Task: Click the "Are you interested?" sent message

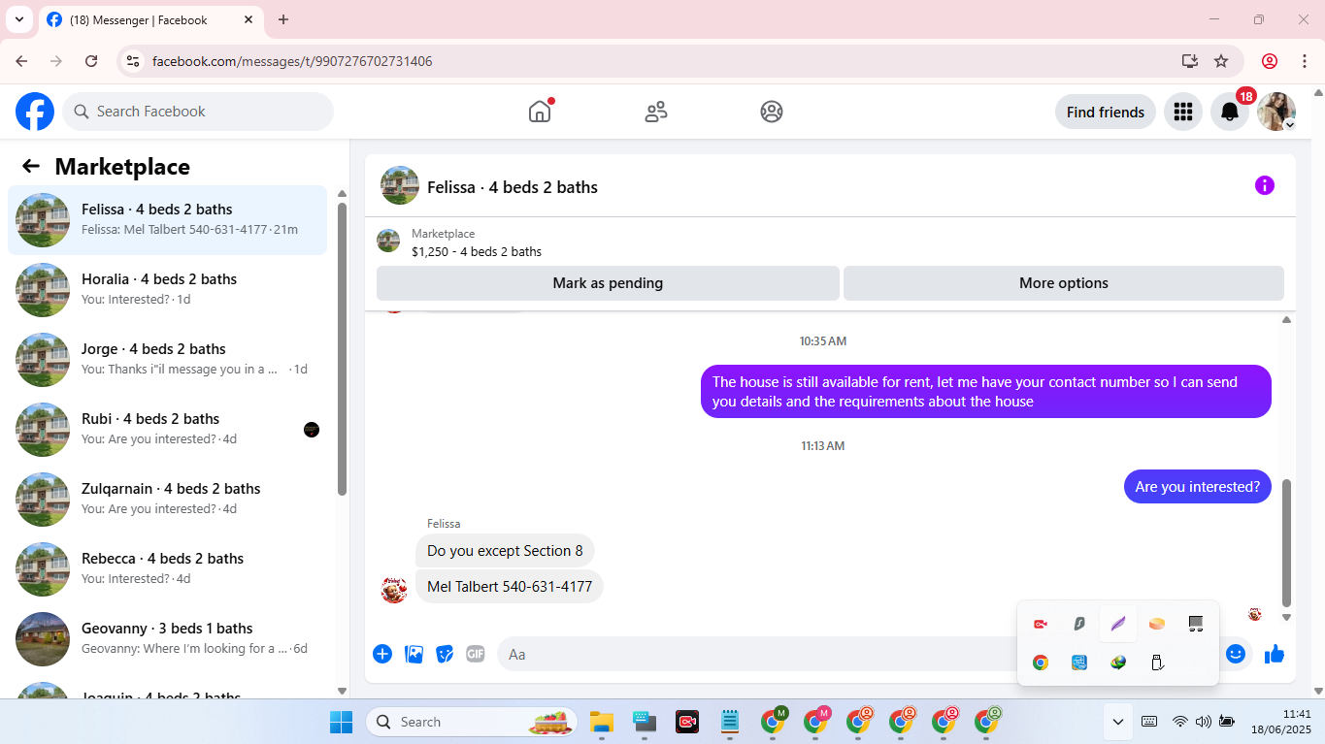Action: click(1198, 487)
